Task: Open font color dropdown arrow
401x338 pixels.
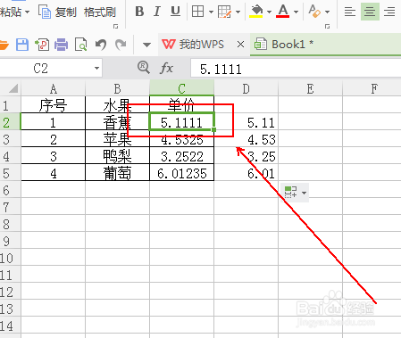Action: coord(296,12)
